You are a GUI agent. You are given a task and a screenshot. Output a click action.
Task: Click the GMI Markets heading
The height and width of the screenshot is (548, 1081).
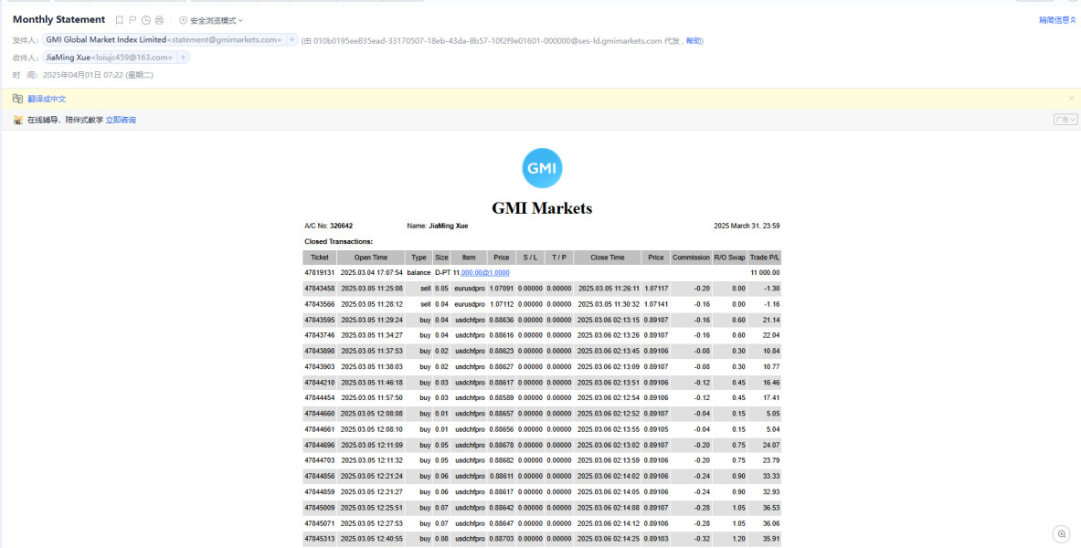(x=542, y=208)
